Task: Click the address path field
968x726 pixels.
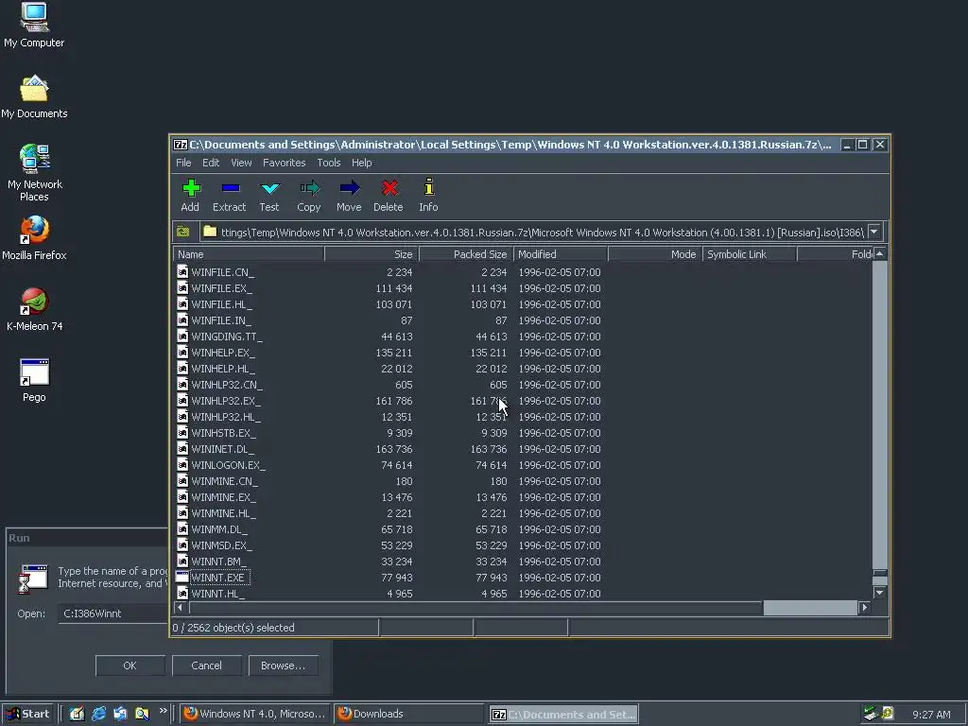Action: tap(533, 233)
